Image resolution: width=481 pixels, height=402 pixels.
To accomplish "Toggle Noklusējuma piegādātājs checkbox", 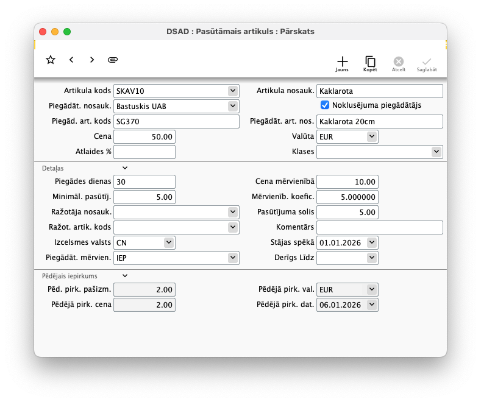I will [325, 105].
